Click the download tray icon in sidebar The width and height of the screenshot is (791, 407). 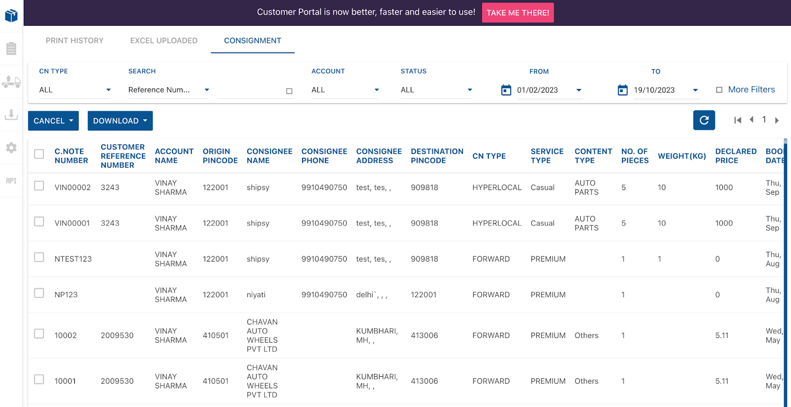(11, 115)
